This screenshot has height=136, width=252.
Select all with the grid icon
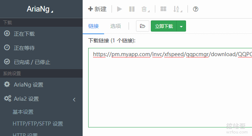tap(163, 9)
